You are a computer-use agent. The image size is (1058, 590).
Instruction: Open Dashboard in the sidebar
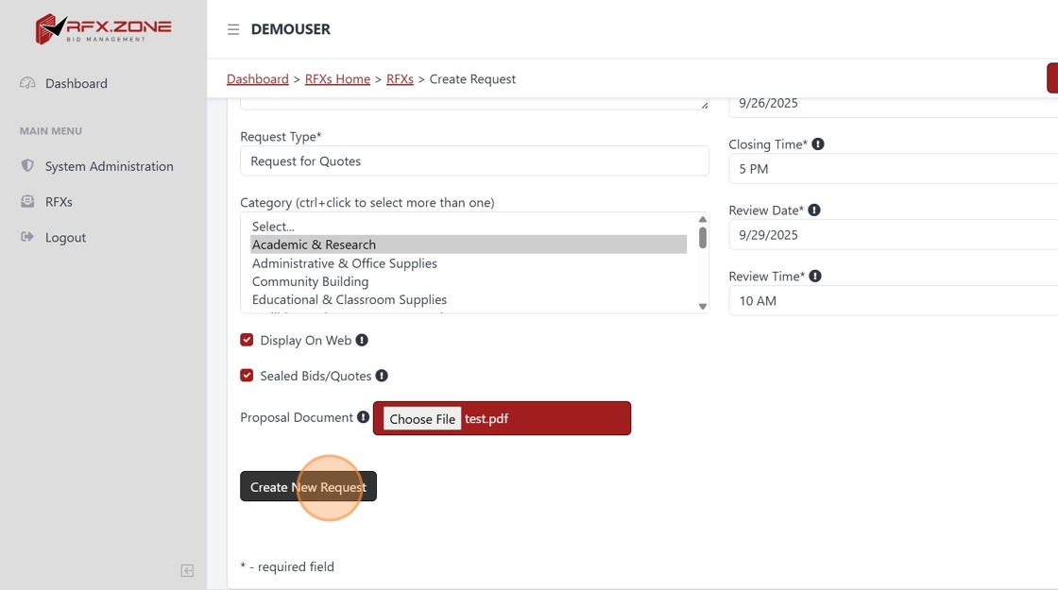point(76,83)
